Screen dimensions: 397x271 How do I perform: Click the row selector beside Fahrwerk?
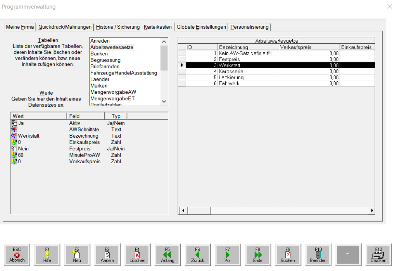(182, 83)
